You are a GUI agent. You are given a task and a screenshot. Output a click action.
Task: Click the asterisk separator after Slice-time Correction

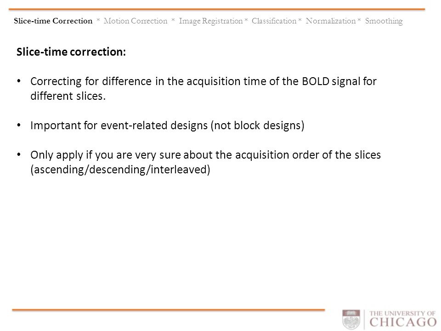98,19
